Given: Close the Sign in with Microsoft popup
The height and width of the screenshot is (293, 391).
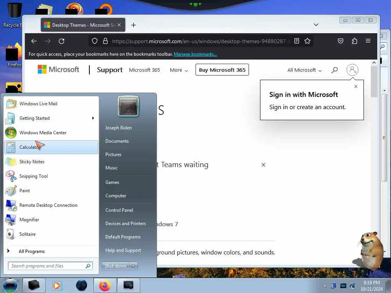Looking at the screenshot, I should click(x=356, y=87).
